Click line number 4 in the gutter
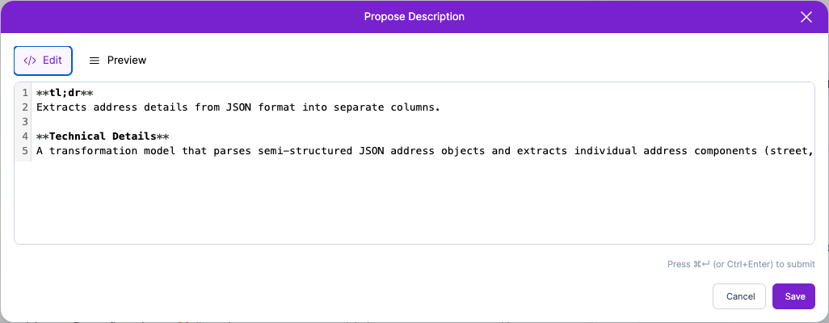This screenshot has height=323, width=829. 25,136
